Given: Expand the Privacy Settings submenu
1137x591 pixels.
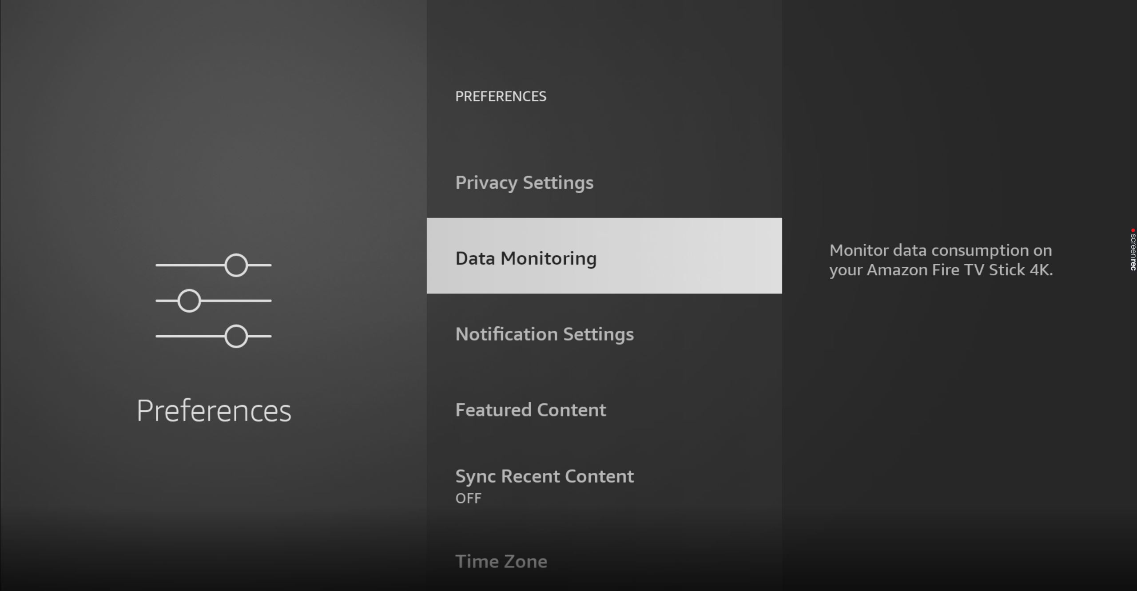Looking at the screenshot, I should (x=525, y=182).
